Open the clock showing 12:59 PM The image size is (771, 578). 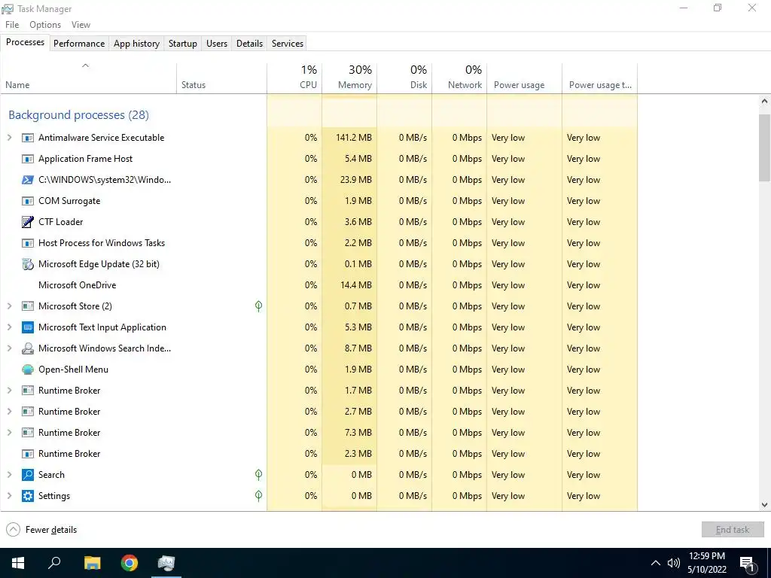pyautogui.click(x=707, y=563)
